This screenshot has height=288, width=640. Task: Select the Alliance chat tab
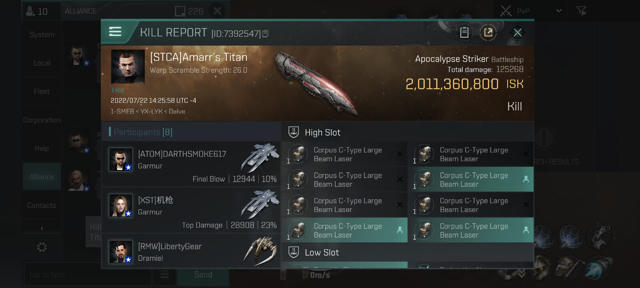42,176
